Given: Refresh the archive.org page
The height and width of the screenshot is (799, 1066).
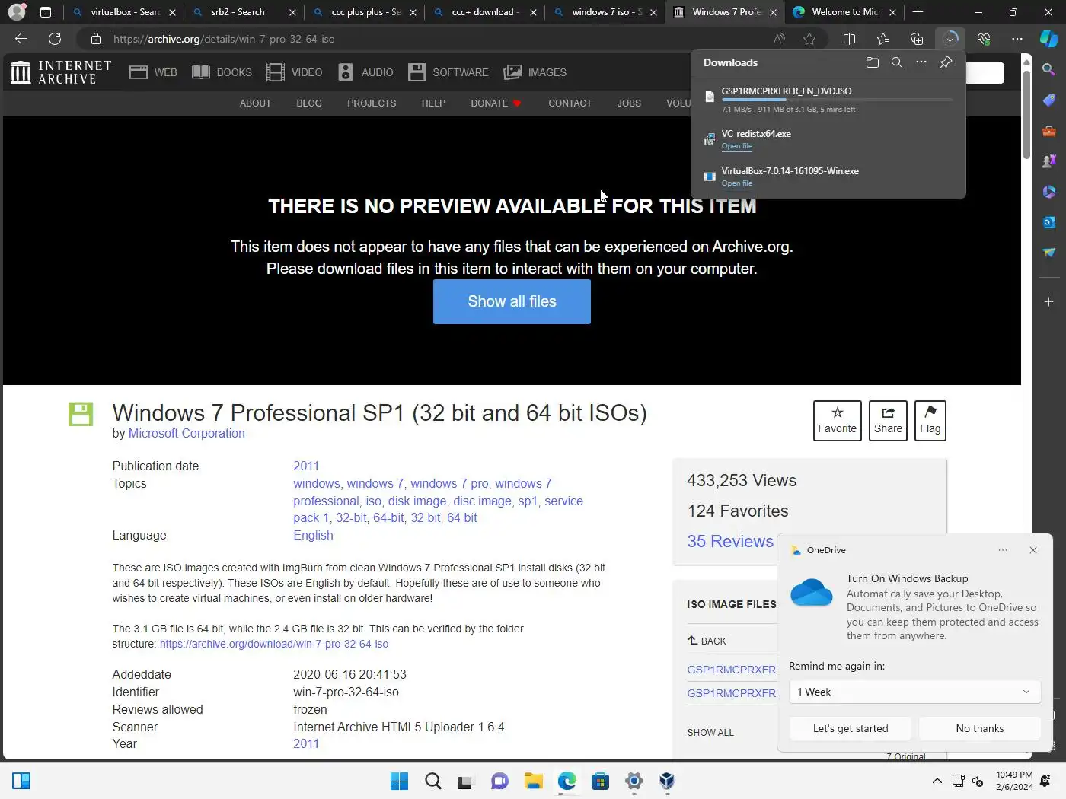Looking at the screenshot, I should click(x=55, y=39).
